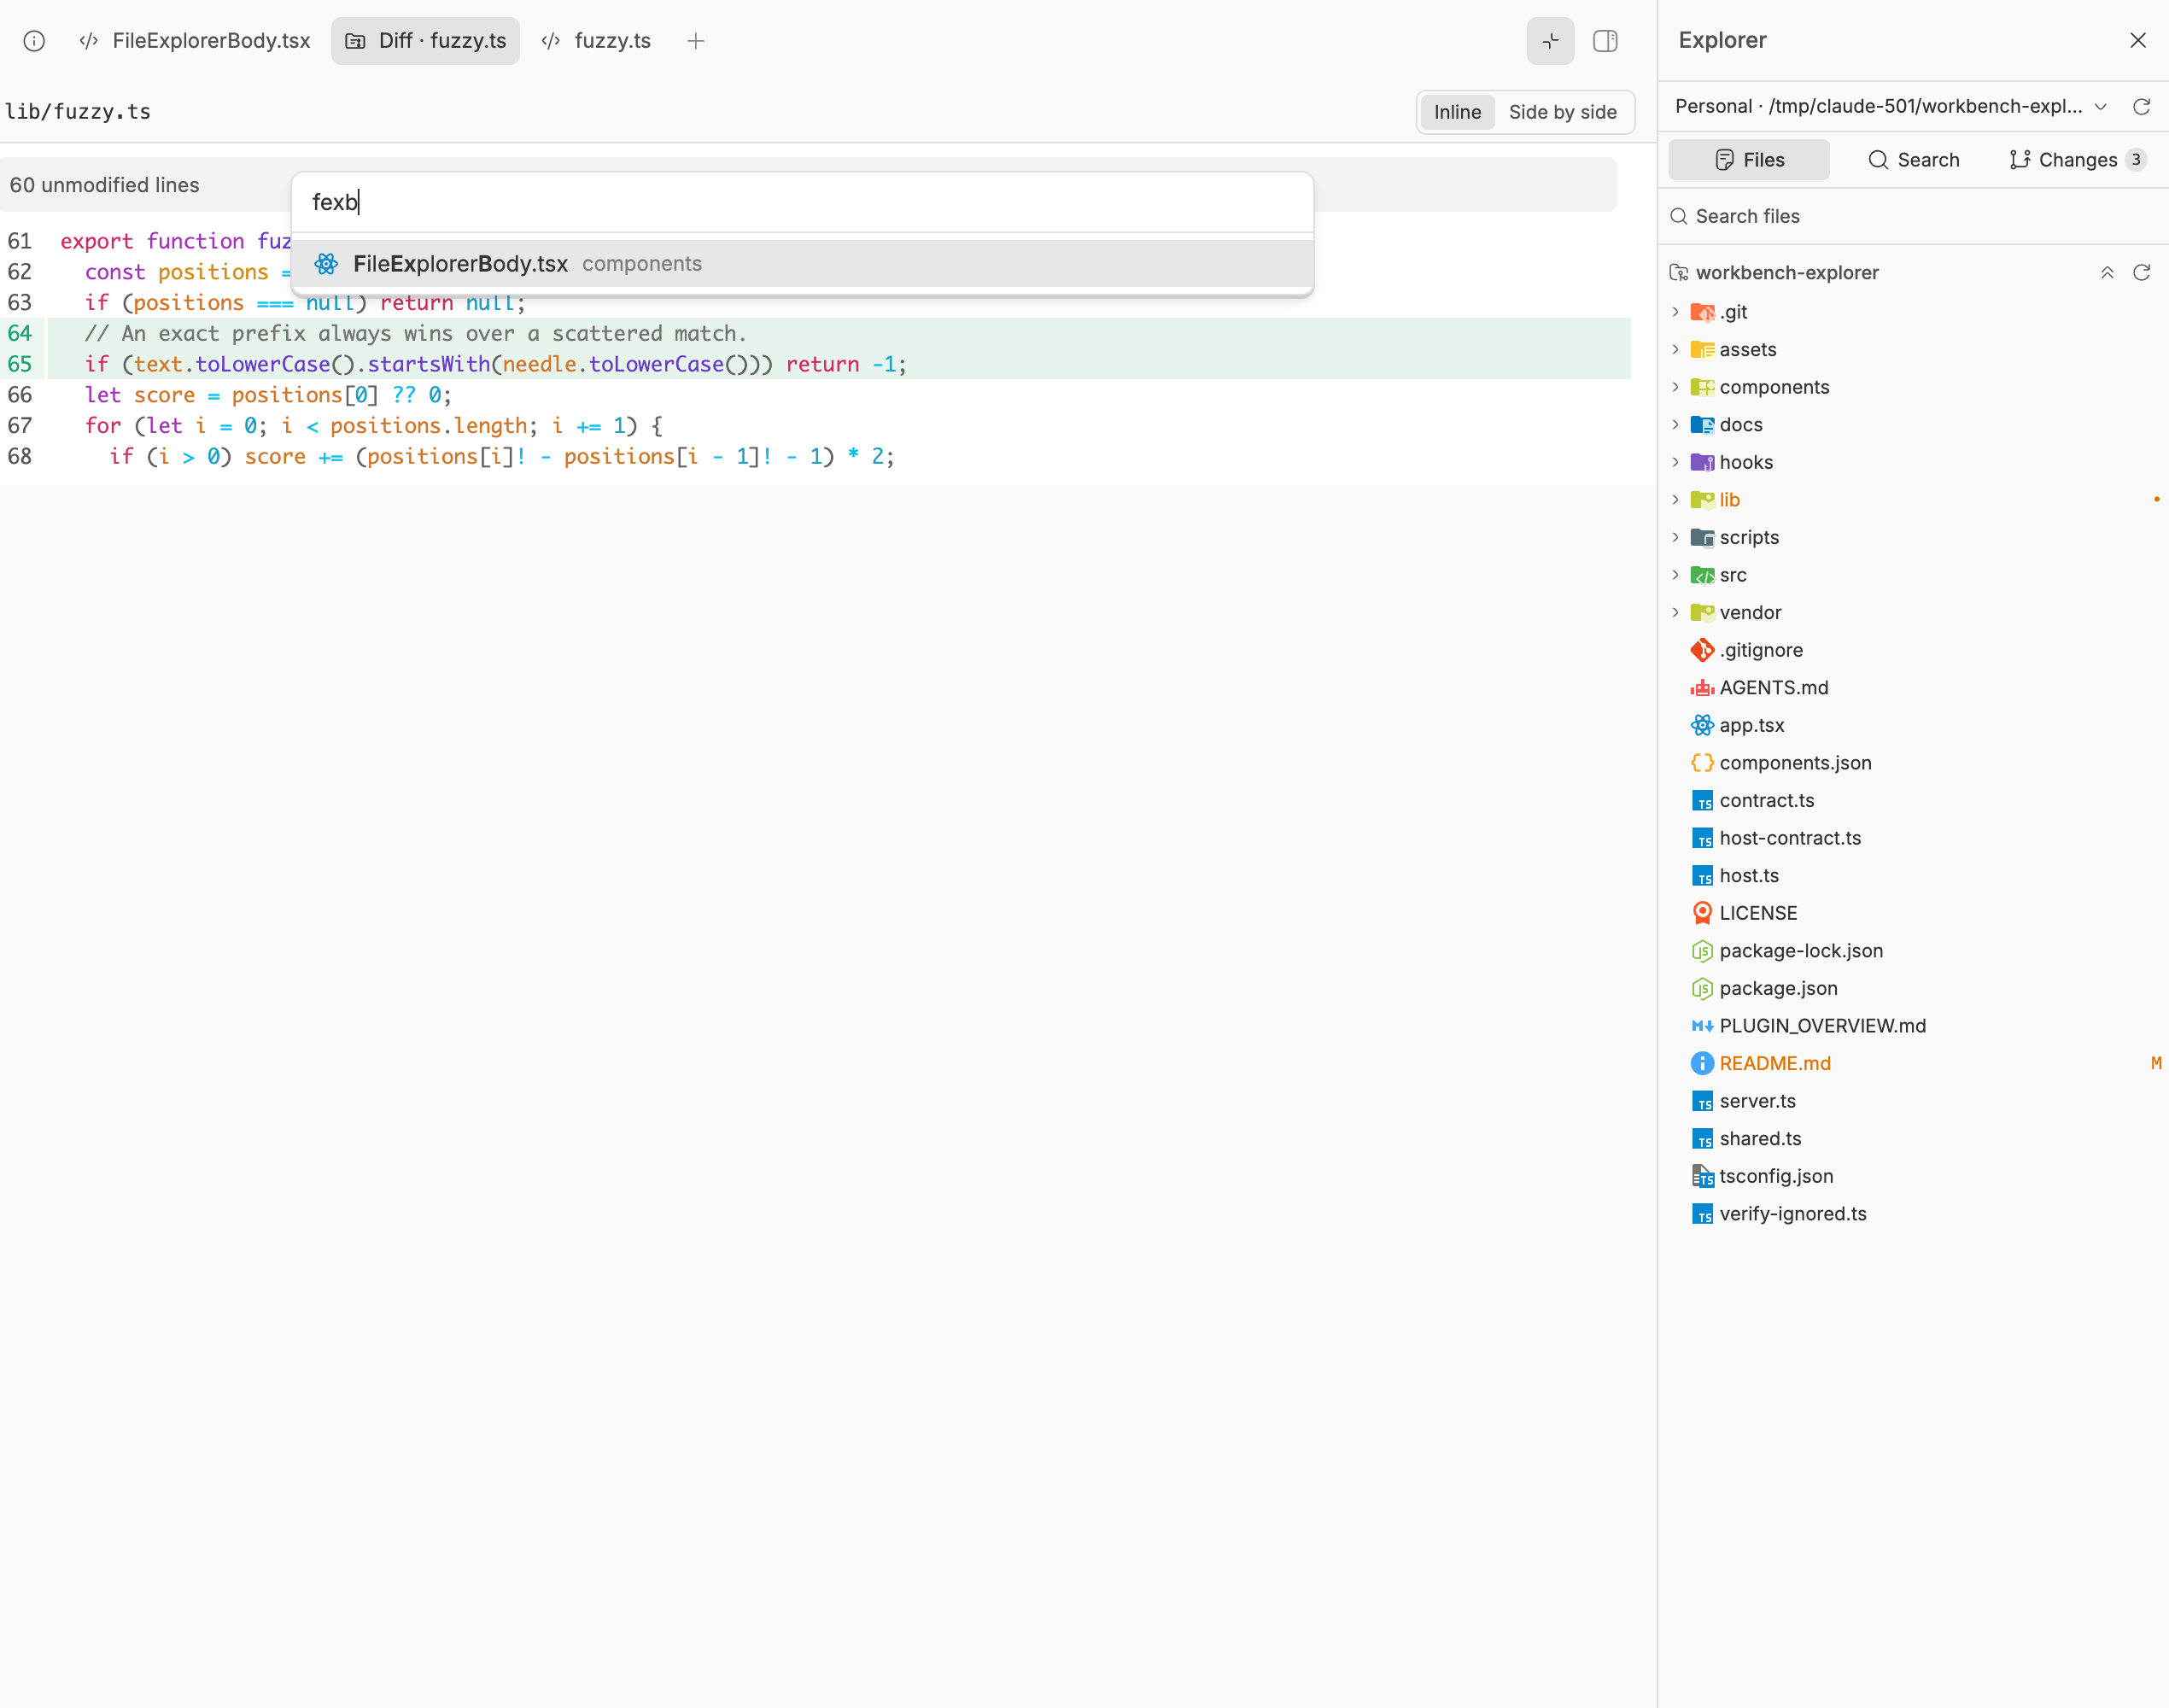This screenshot has height=1708, width=2169.
Task: Switch to the Search tab
Action: click(x=1913, y=160)
